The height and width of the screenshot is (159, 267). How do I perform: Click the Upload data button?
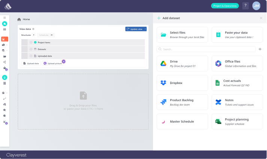click(31, 63)
